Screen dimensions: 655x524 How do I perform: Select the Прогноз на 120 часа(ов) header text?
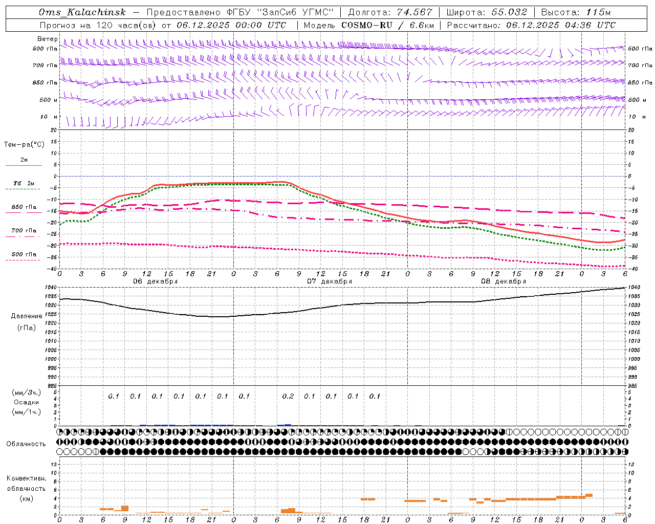(98, 25)
